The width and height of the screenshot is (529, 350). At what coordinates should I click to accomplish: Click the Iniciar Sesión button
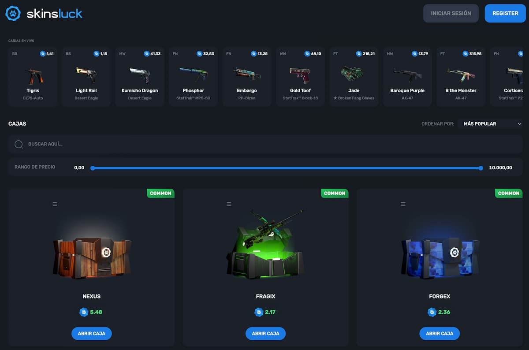pos(451,13)
